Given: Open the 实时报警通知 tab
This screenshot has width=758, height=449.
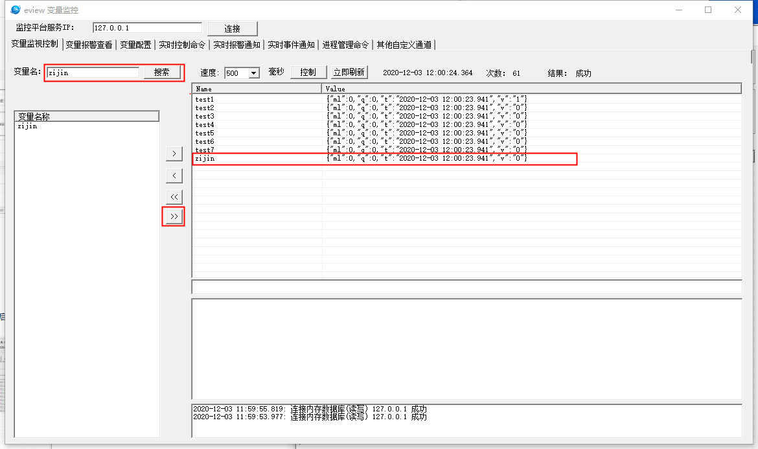Looking at the screenshot, I should (x=237, y=45).
